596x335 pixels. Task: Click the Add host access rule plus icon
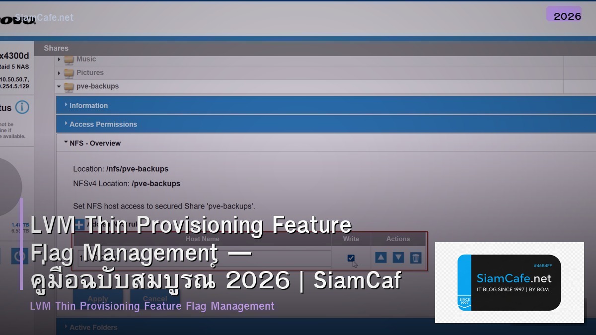[79, 224]
